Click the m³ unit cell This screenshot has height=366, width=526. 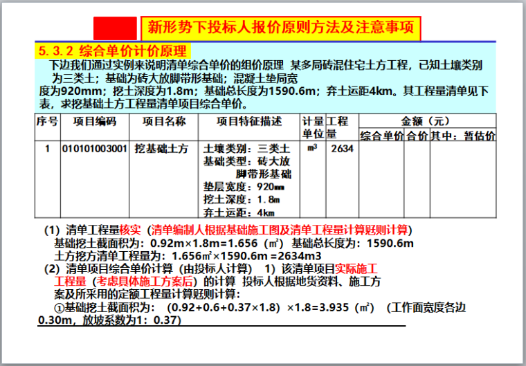[x=312, y=148]
